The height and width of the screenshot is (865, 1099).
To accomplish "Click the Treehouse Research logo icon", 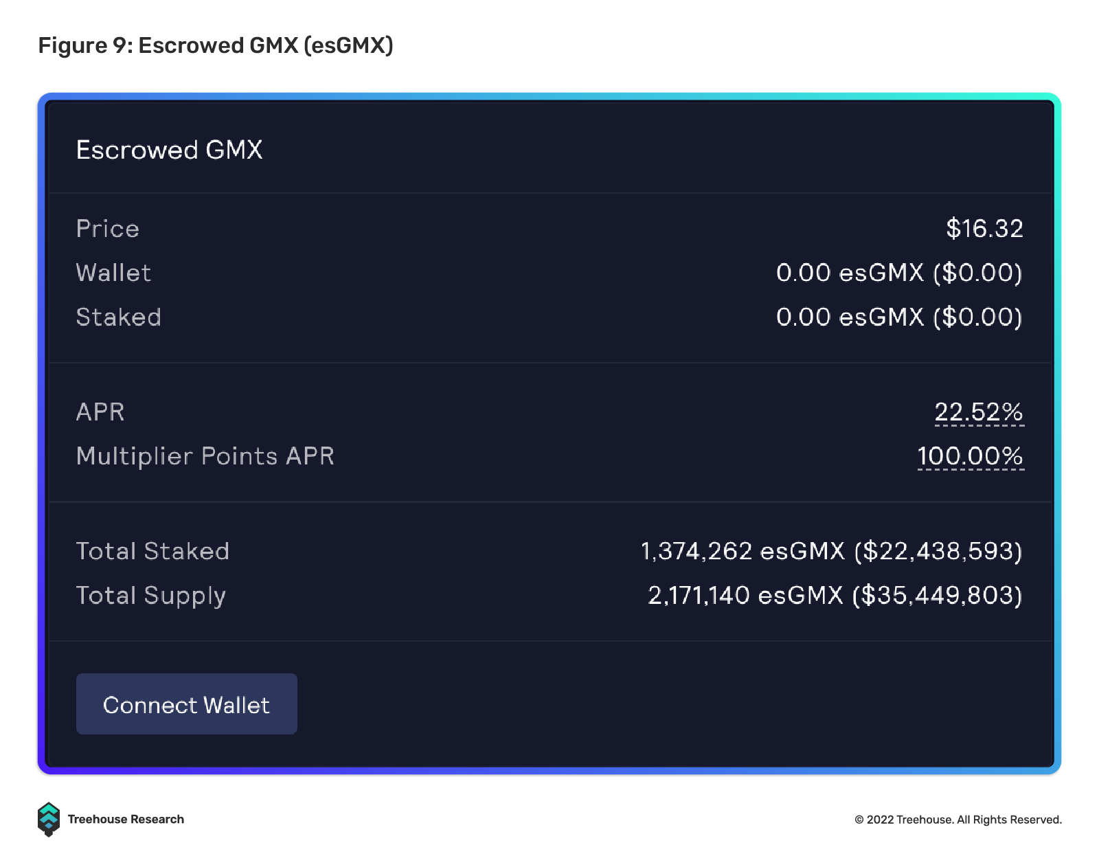I will (49, 819).
